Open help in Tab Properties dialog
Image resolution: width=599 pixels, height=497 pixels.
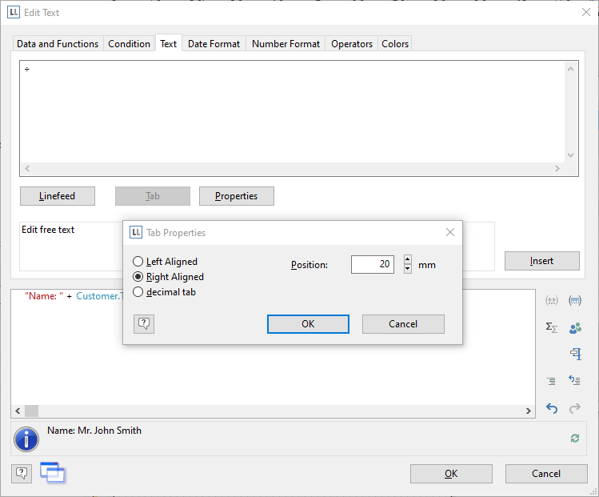click(144, 323)
